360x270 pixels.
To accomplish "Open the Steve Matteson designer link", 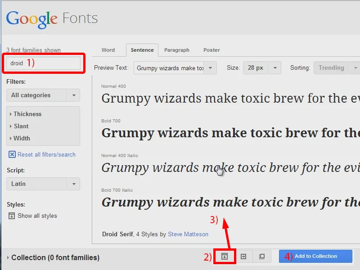I will click(x=188, y=234).
